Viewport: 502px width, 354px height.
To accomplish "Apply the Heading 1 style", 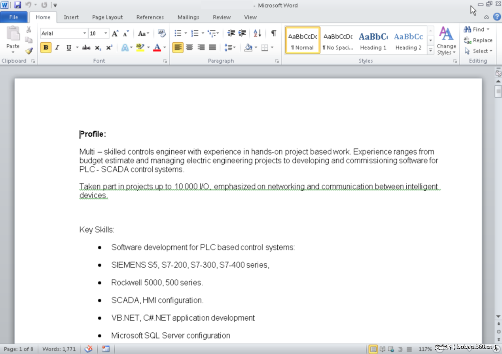I will pos(373,40).
